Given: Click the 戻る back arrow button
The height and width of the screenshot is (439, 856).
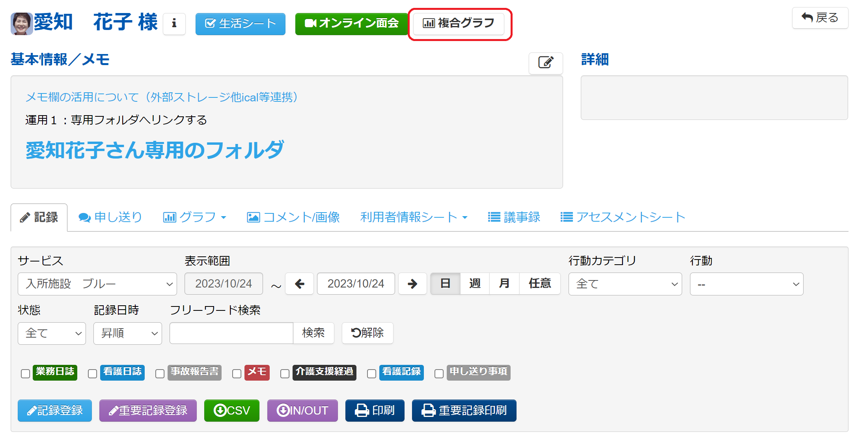Looking at the screenshot, I should [x=819, y=18].
